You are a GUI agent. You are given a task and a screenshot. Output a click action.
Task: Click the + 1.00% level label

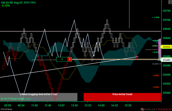pos(156,17)
